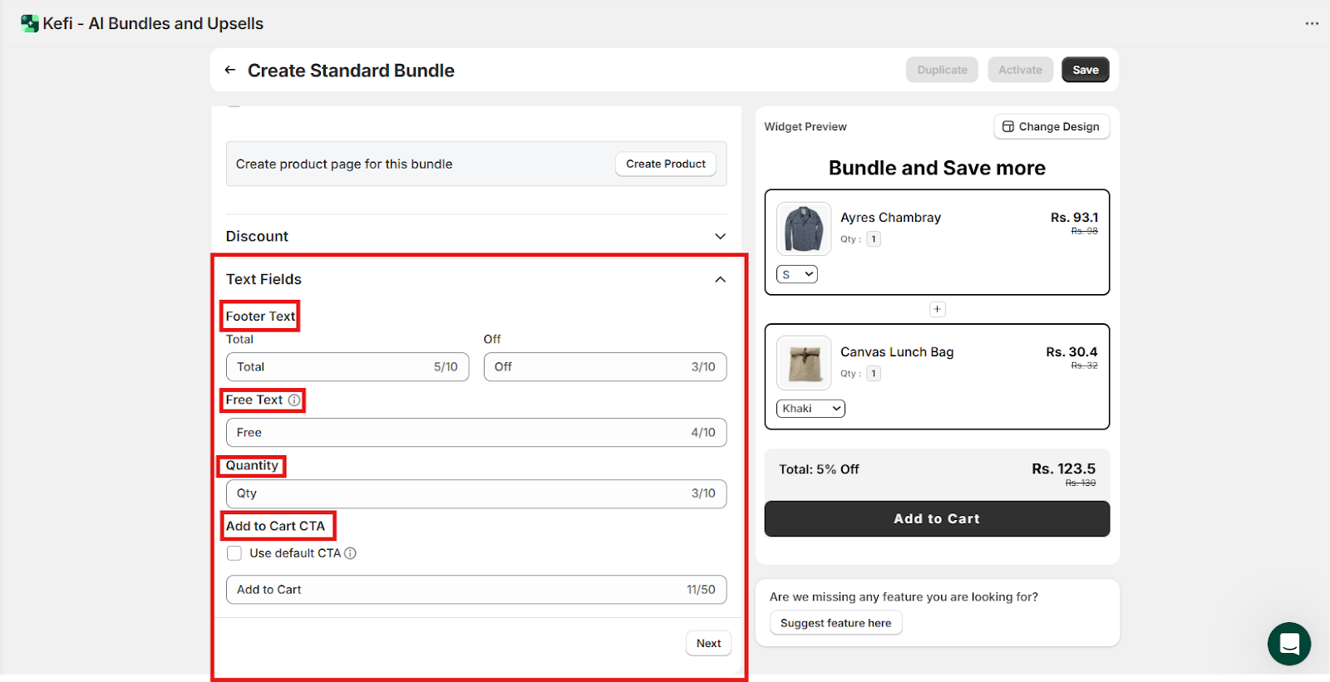Click the info icon next to Free Text
The width and height of the screenshot is (1330, 682).
coord(294,400)
